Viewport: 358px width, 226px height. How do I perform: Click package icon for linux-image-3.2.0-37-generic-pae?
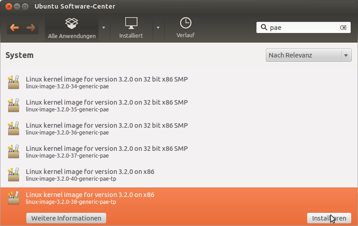coord(14,152)
